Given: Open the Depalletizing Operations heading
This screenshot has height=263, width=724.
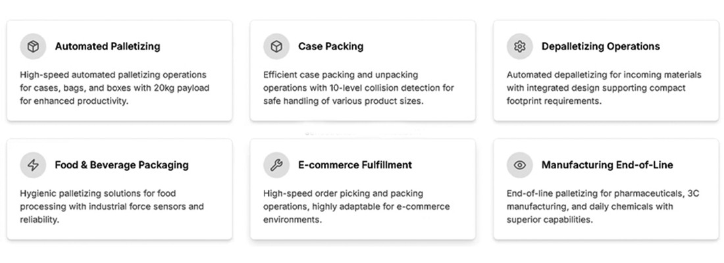Looking at the screenshot, I should tap(600, 47).
